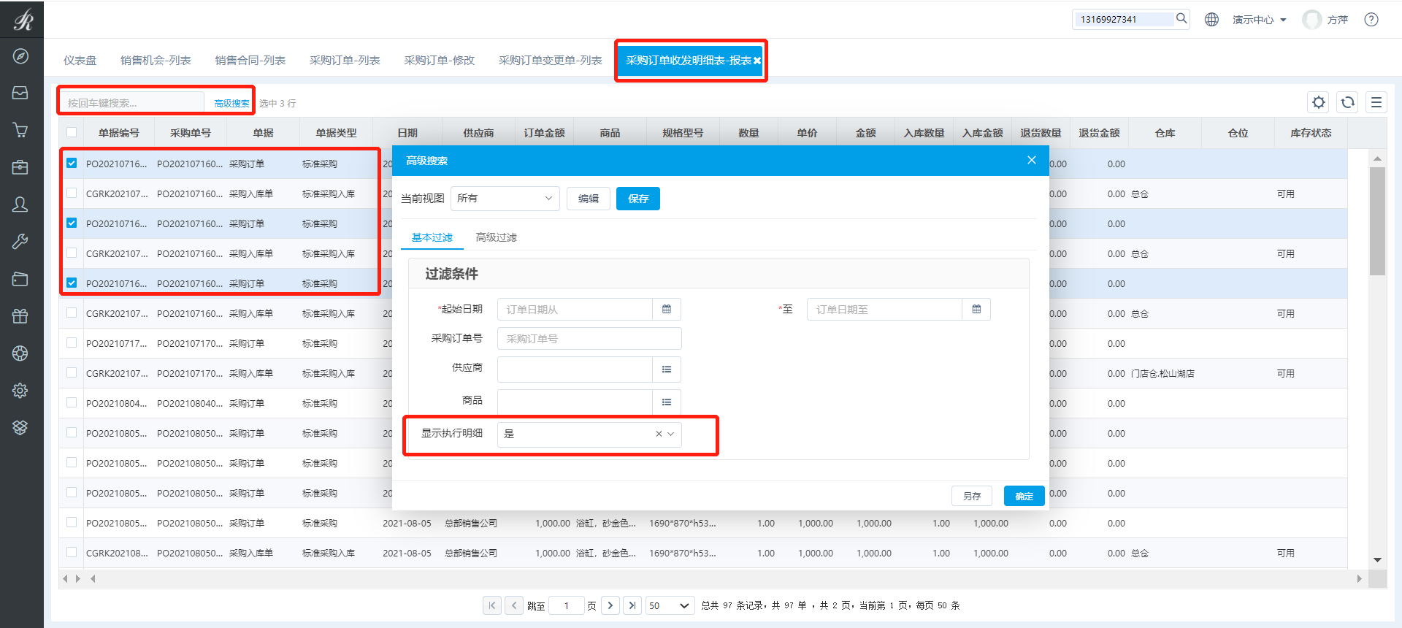The image size is (1402, 628).
Task: Click the horizontal scrollbar right arrow
Action: point(1359,578)
